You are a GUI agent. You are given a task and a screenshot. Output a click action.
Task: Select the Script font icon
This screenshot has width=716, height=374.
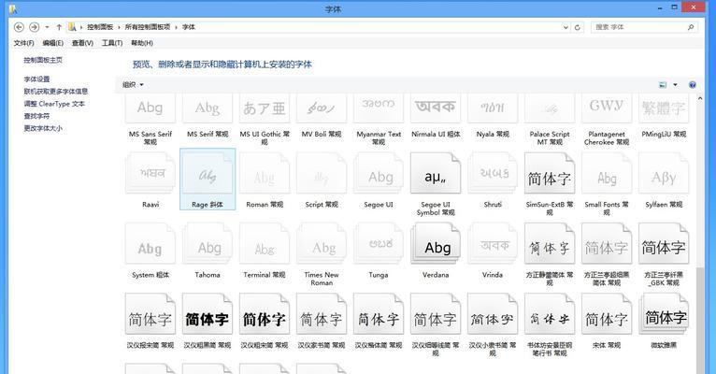coord(322,174)
